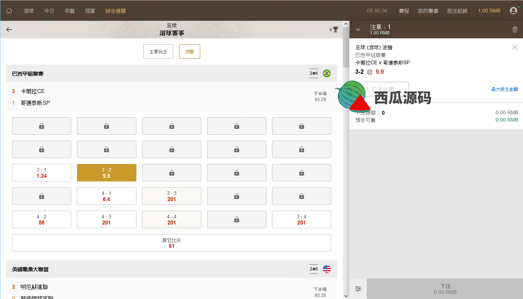This screenshot has width=523, height=299.
Task: Collapse the bet slip with chevron
Action: click(358, 30)
